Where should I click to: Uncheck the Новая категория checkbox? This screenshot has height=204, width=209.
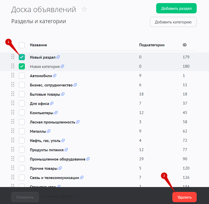(22, 66)
